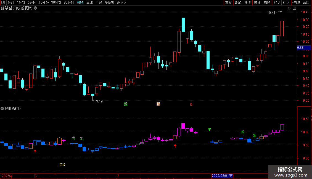
Task: Click the 标记 mark button
Action: pyautogui.click(x=286, y=2)
